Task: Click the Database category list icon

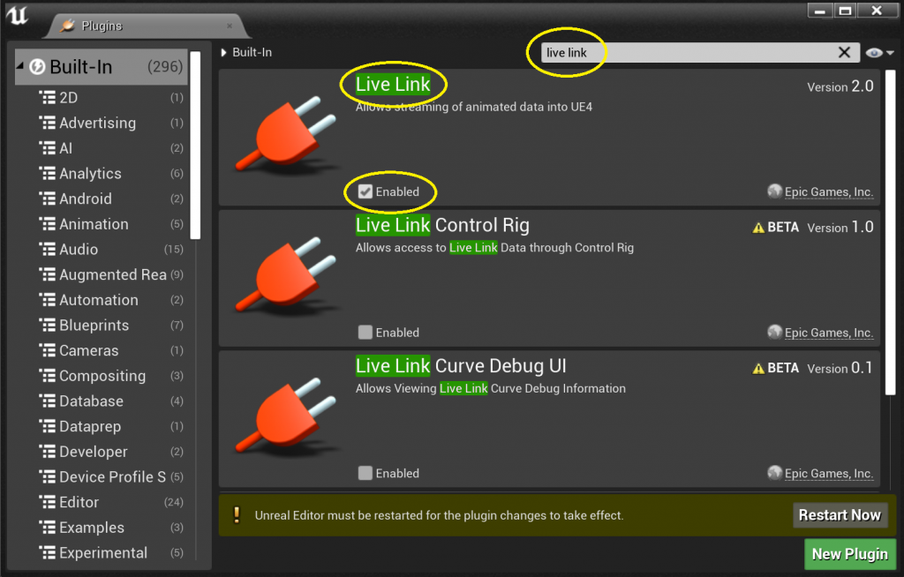Action: (x=48, y=401)
